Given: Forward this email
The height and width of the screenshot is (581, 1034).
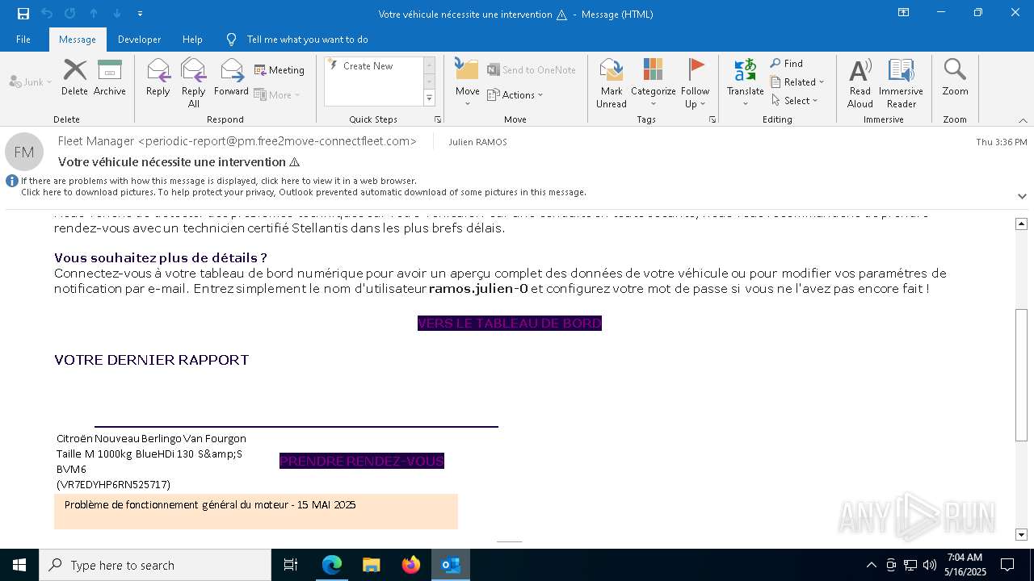Looking at the screenshot, I should coord(232,77).
